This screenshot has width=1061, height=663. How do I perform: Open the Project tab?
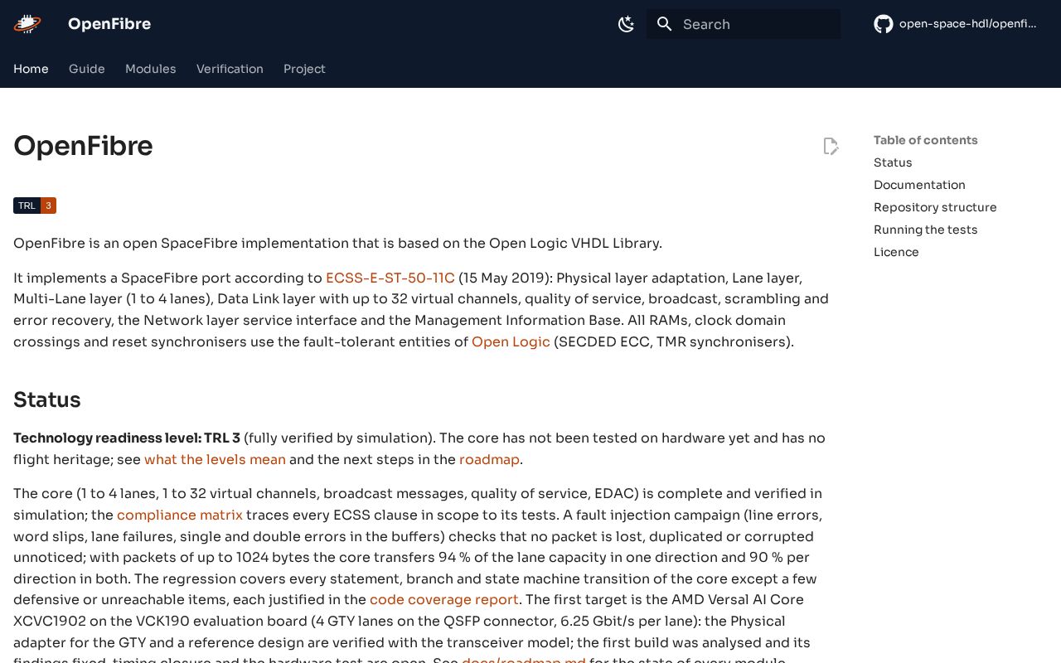[304, 69]
